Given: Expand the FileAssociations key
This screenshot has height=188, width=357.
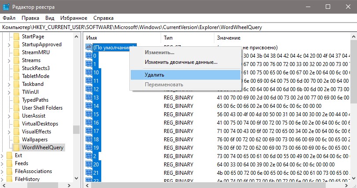Looking at the screenshot, I should [x=2, y=172].
